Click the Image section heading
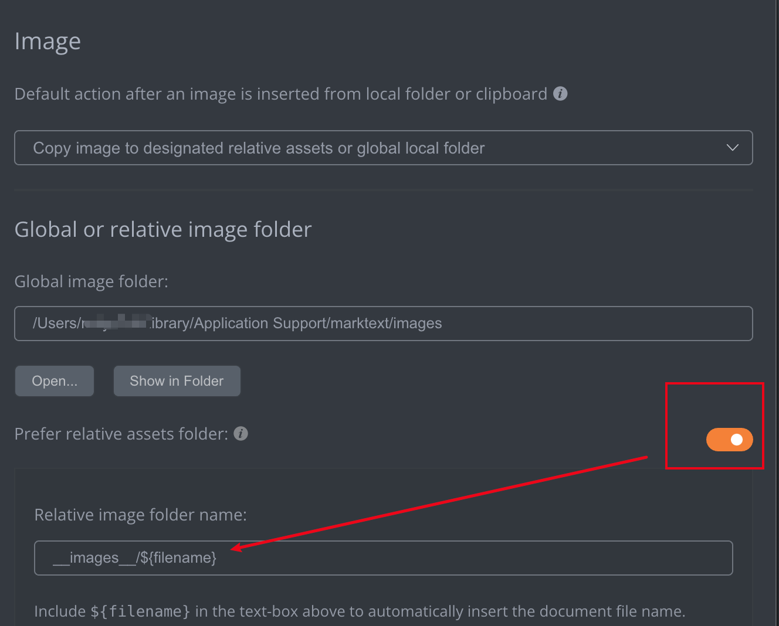 click(48, 41)
